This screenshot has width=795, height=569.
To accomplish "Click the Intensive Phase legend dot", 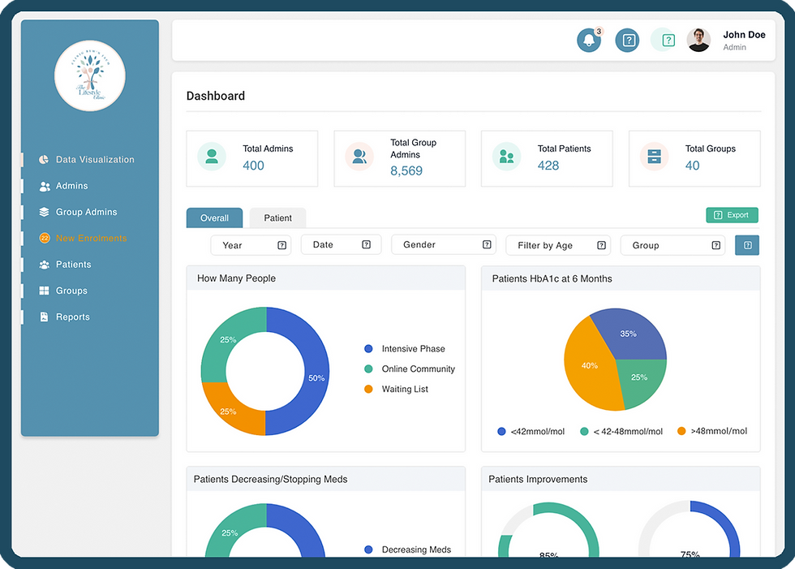I will [x=368, y=349].
